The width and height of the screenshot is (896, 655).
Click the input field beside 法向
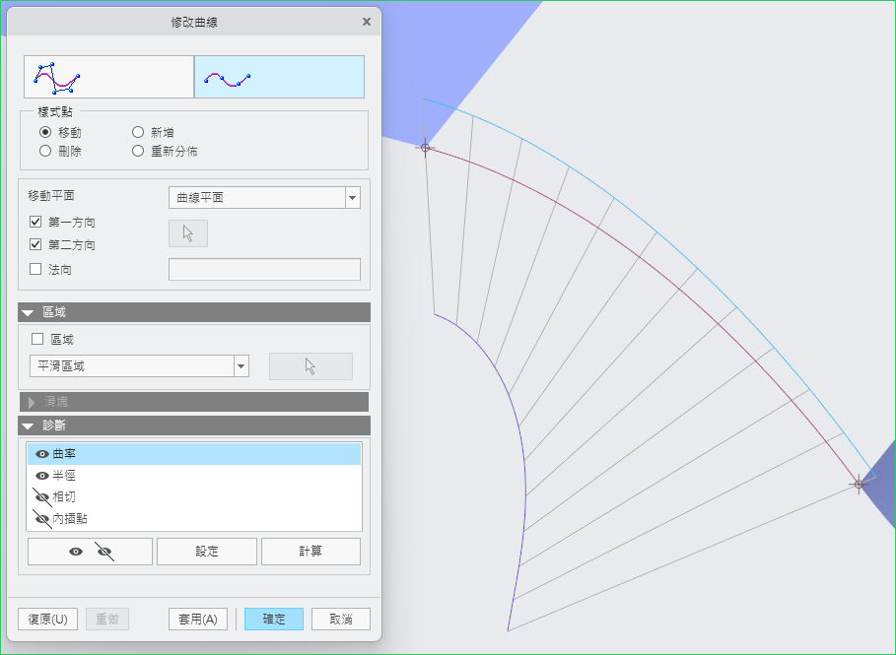pos(264,270)
